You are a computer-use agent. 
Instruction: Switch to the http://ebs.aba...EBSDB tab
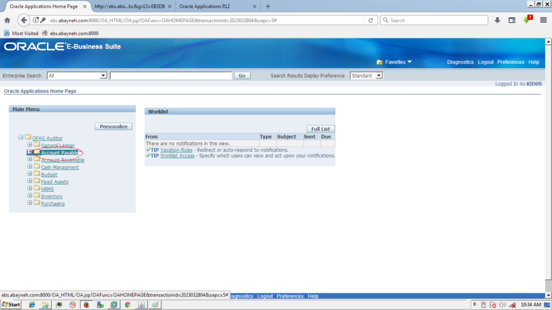(x=129, y=6)
